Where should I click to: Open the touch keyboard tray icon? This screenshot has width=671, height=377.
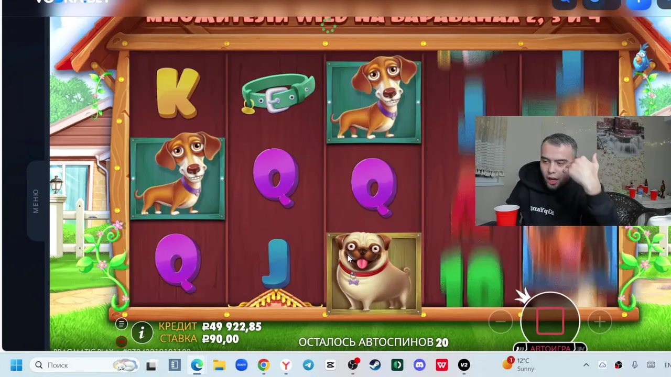651,365
